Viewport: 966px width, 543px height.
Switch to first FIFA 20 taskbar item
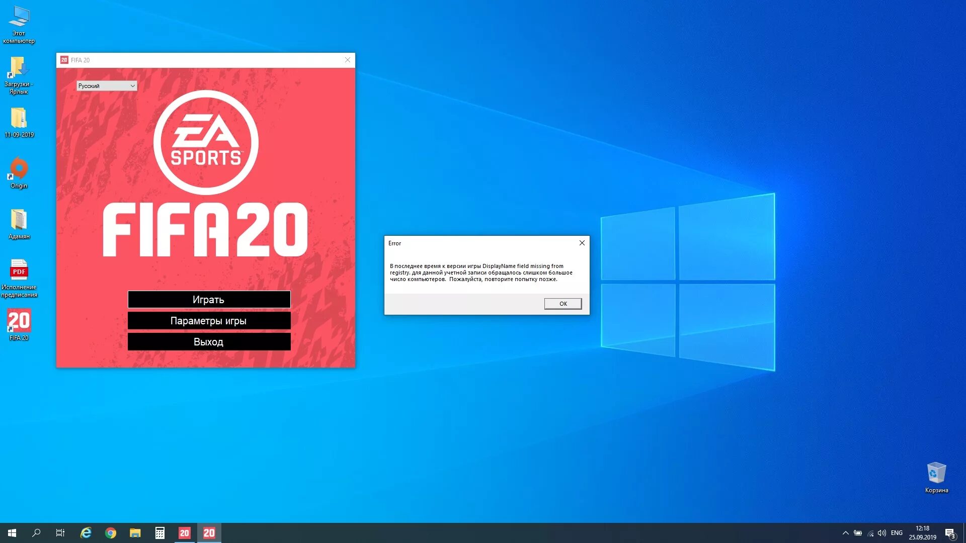coord(185,533)
